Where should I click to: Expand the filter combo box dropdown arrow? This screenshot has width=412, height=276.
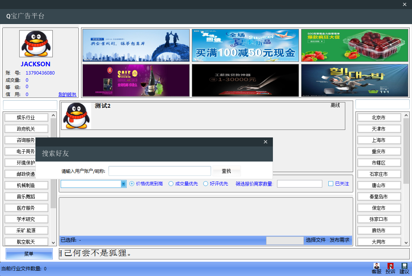coord(123,184)
